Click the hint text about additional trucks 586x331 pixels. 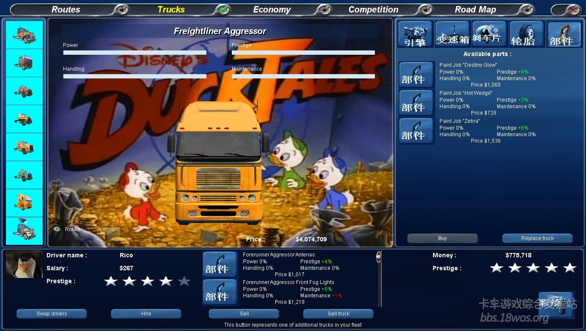(293, 325)
